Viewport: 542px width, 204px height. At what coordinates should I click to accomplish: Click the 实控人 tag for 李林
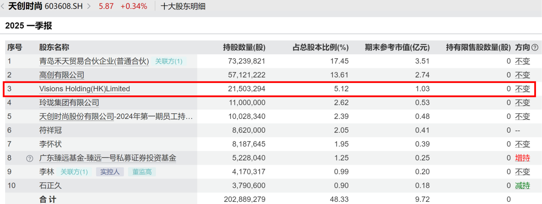point(110,172)
